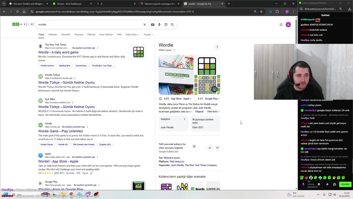This screenshot has height=199, width=353.
Task: Search by image with Google Lens icon
Action: pos(166,25)
